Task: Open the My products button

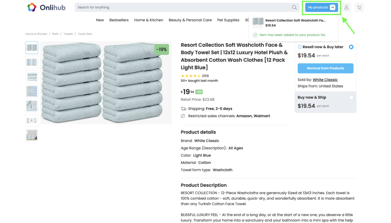Action: [x=322, y=7]
